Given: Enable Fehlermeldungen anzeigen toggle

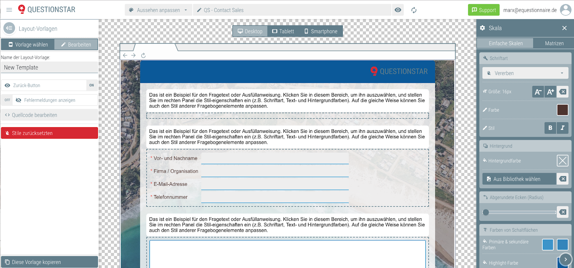Looking at the screenshot, I should (8, 100).
